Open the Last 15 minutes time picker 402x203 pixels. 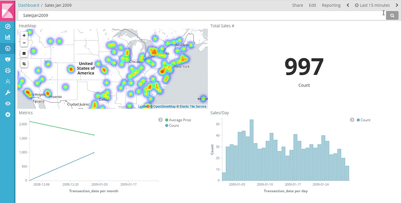(x=372, y=5)
